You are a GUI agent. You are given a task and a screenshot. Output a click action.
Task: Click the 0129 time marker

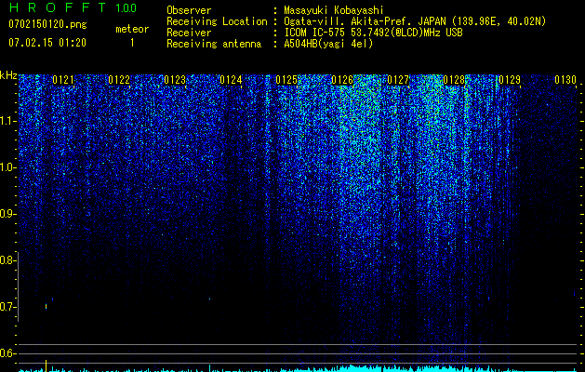[510, 80]
